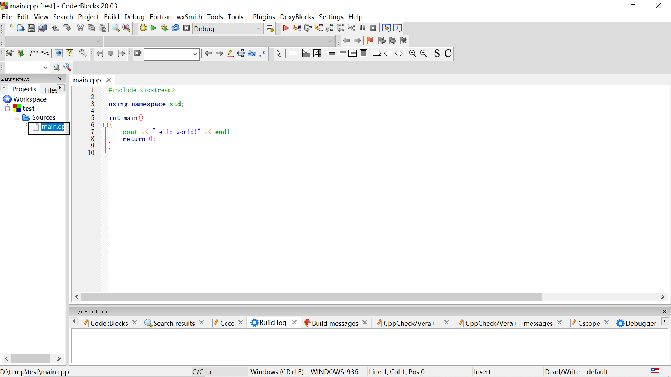Build the project with gear icon

143,28
